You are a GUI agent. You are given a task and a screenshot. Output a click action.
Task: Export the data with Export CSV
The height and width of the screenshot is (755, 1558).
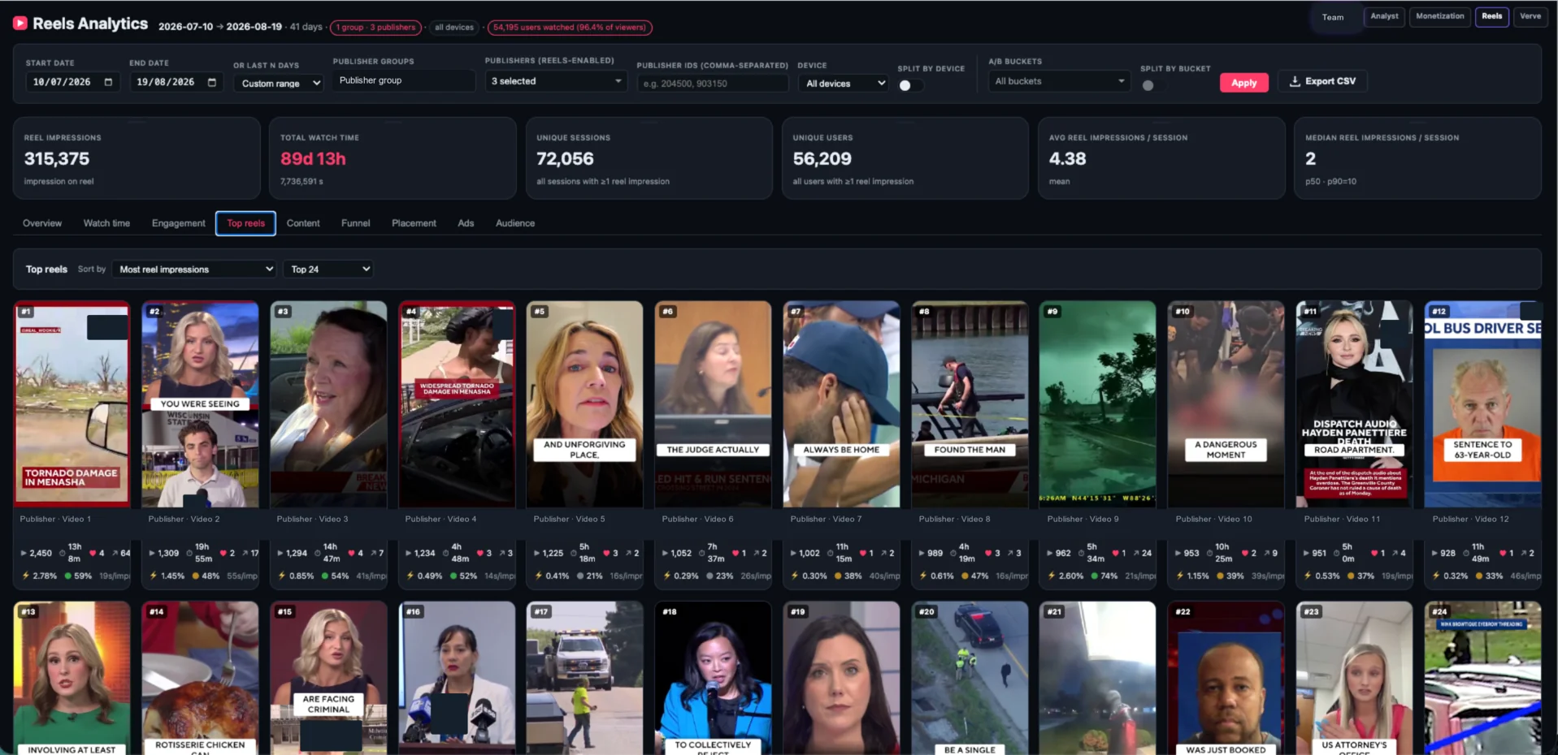click(x=1322, y=81)
